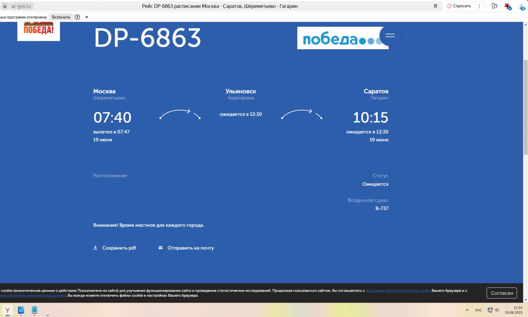528x317 pixels.
Task: Expand the hidden tray icons chevron
Action: tap(467, 310)
